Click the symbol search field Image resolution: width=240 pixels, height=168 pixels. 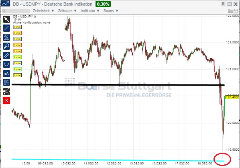coord(16,11)
